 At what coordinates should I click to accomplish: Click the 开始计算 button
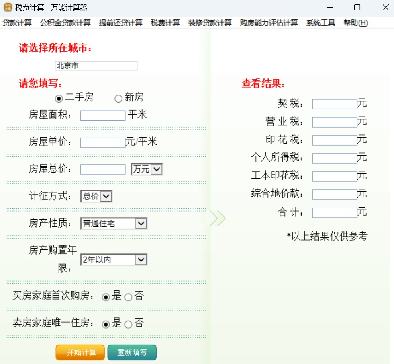[80, 352]
